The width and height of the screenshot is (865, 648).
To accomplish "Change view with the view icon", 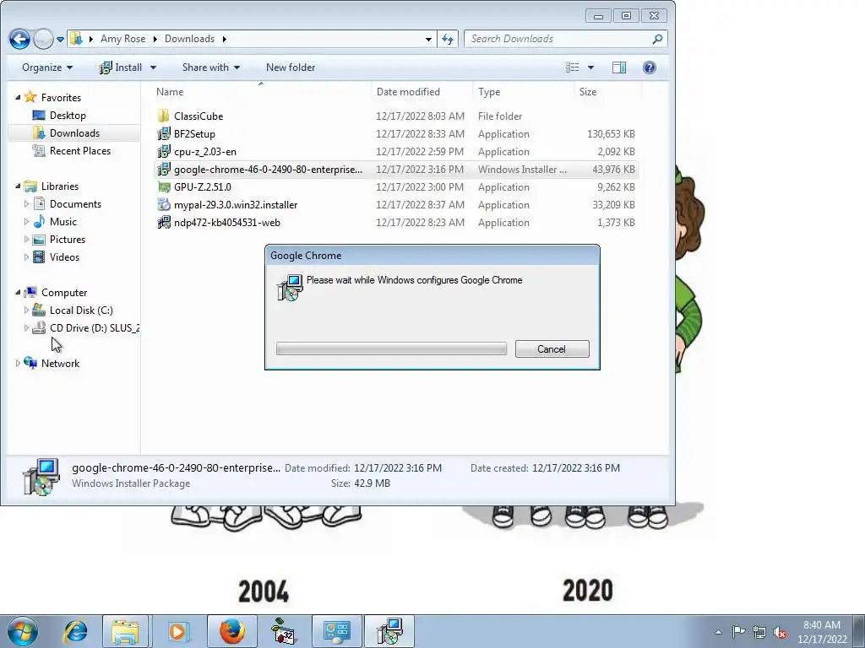I will click(572, 67).
